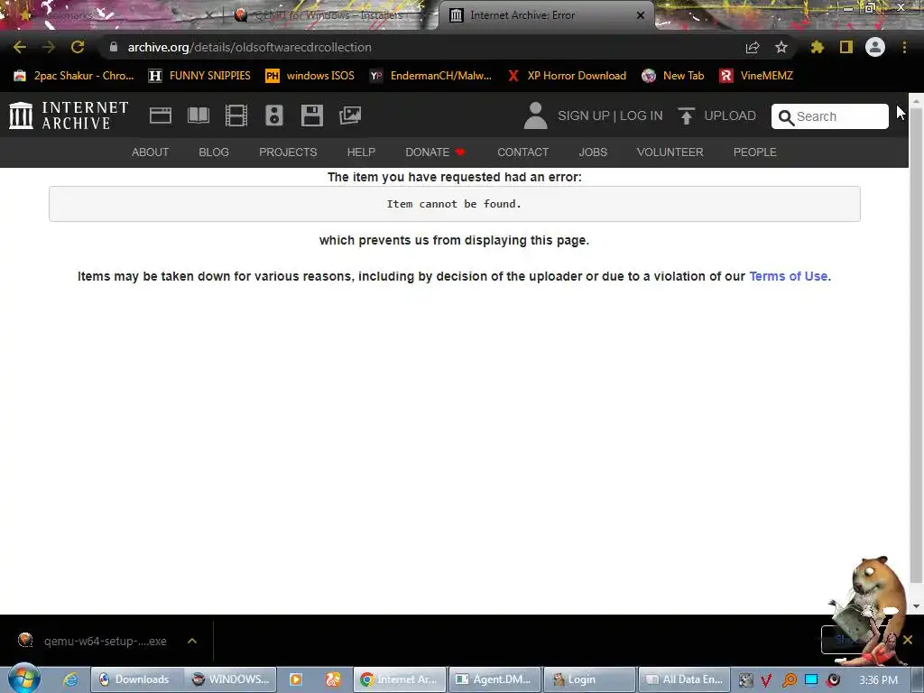Click the SIGN UP link
Screen dimensions: 924x693
[584, 116]
